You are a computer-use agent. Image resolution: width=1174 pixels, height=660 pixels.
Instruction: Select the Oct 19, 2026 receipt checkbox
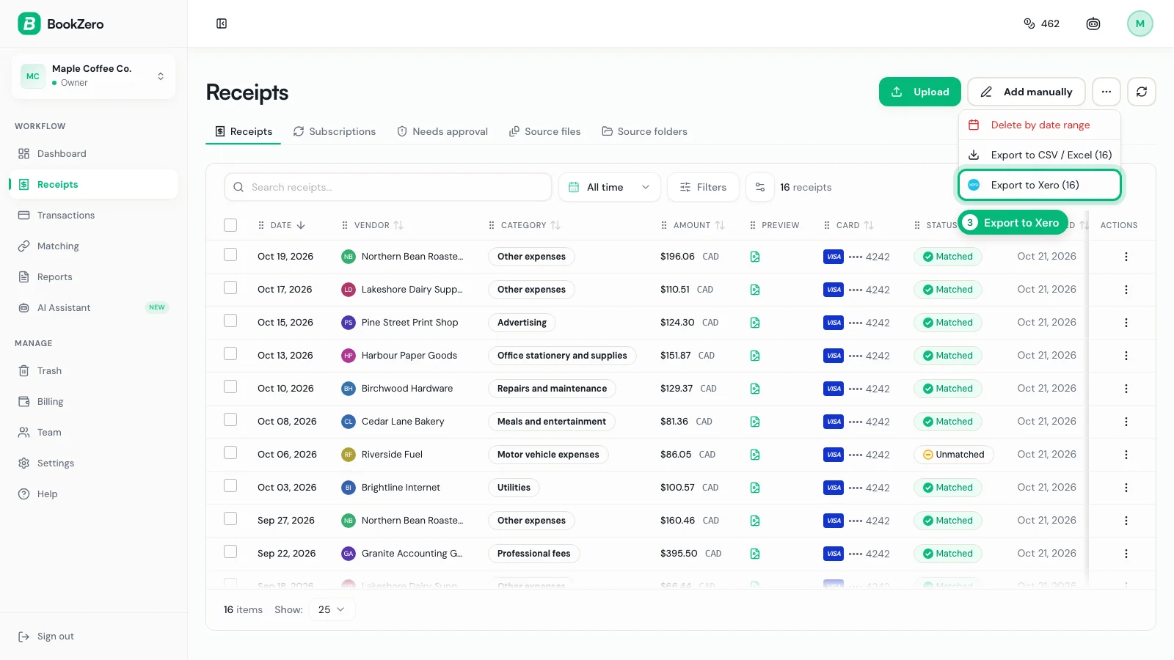pyautogui.click(x=230, y=254)
